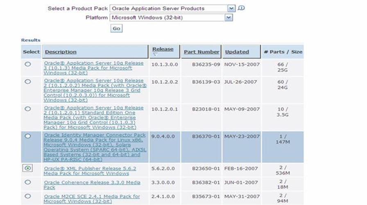Viewport: 367px width, 205px height.
Task: Click release value 10.1.2.0.1
Action: 165,109
